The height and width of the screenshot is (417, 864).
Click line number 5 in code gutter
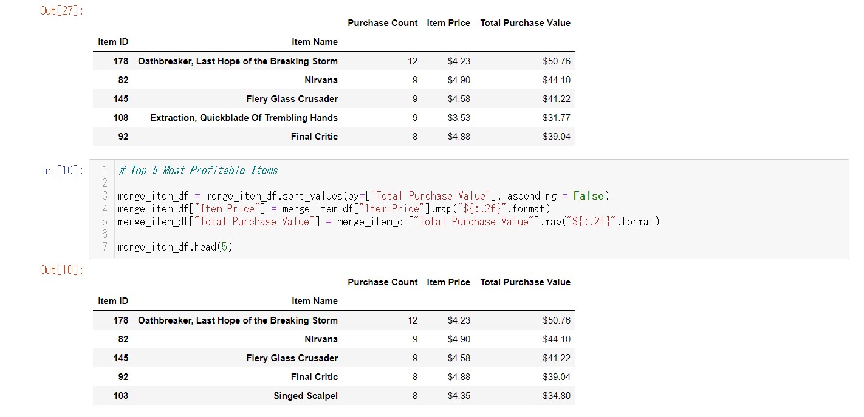105,222
